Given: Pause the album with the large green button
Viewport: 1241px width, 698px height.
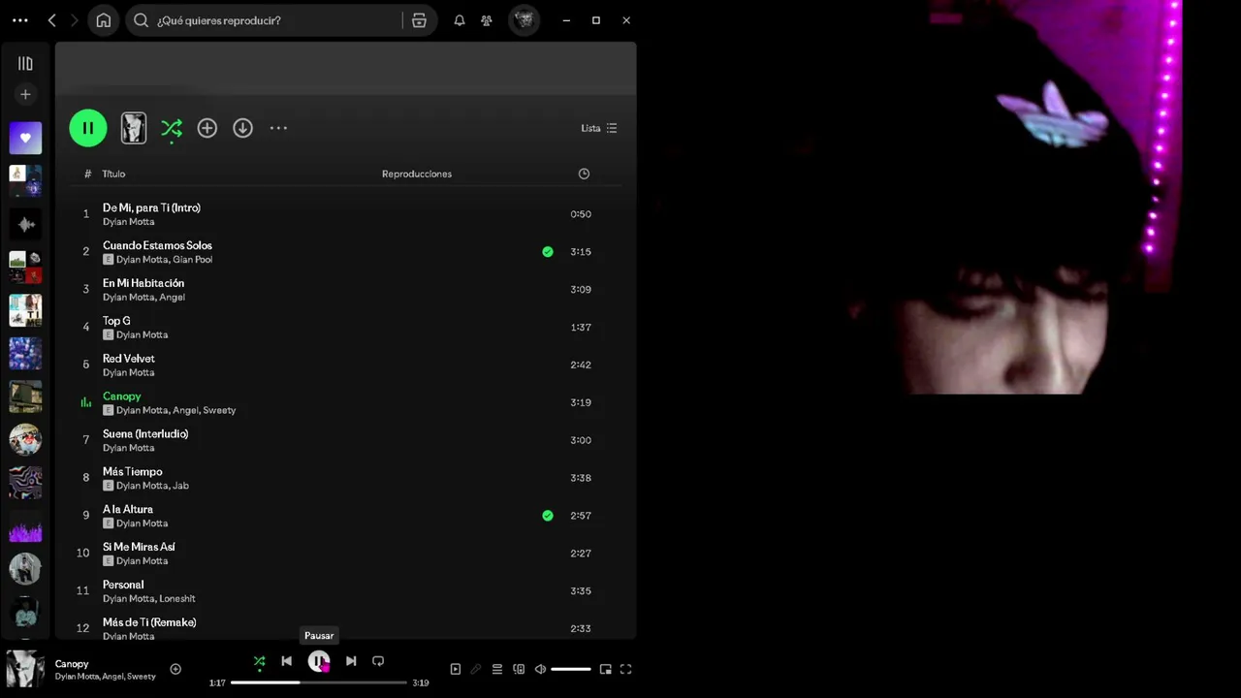Looking at the screenshot, I should pos(87,128).
